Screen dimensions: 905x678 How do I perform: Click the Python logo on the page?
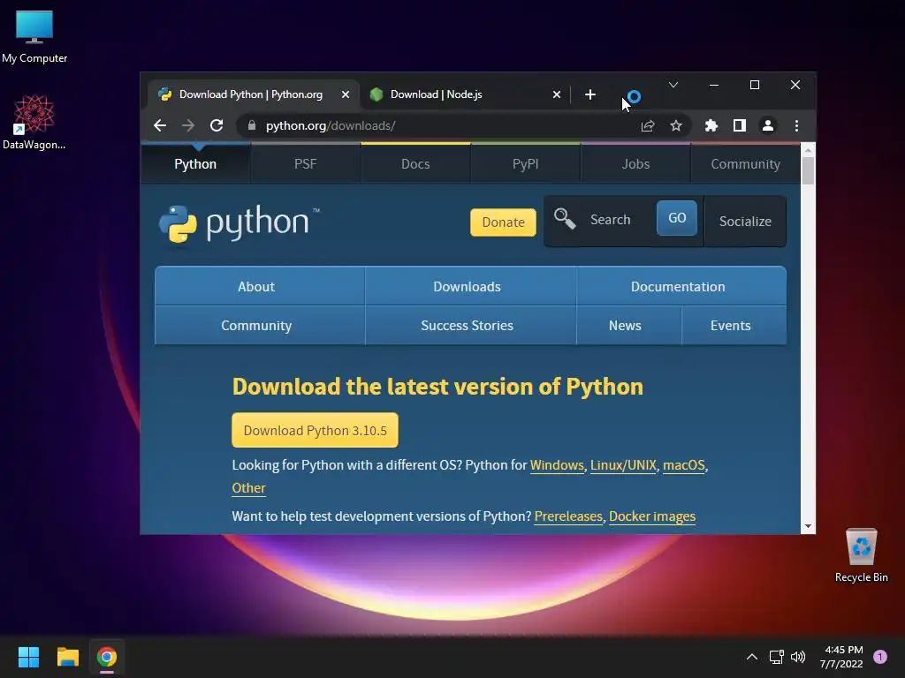click(239, 223)
